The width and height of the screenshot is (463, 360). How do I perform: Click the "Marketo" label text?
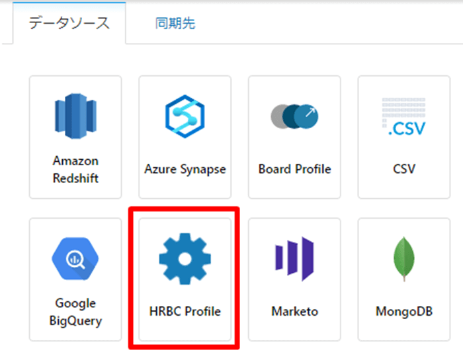pyautogui.click(x=295, y=311)
